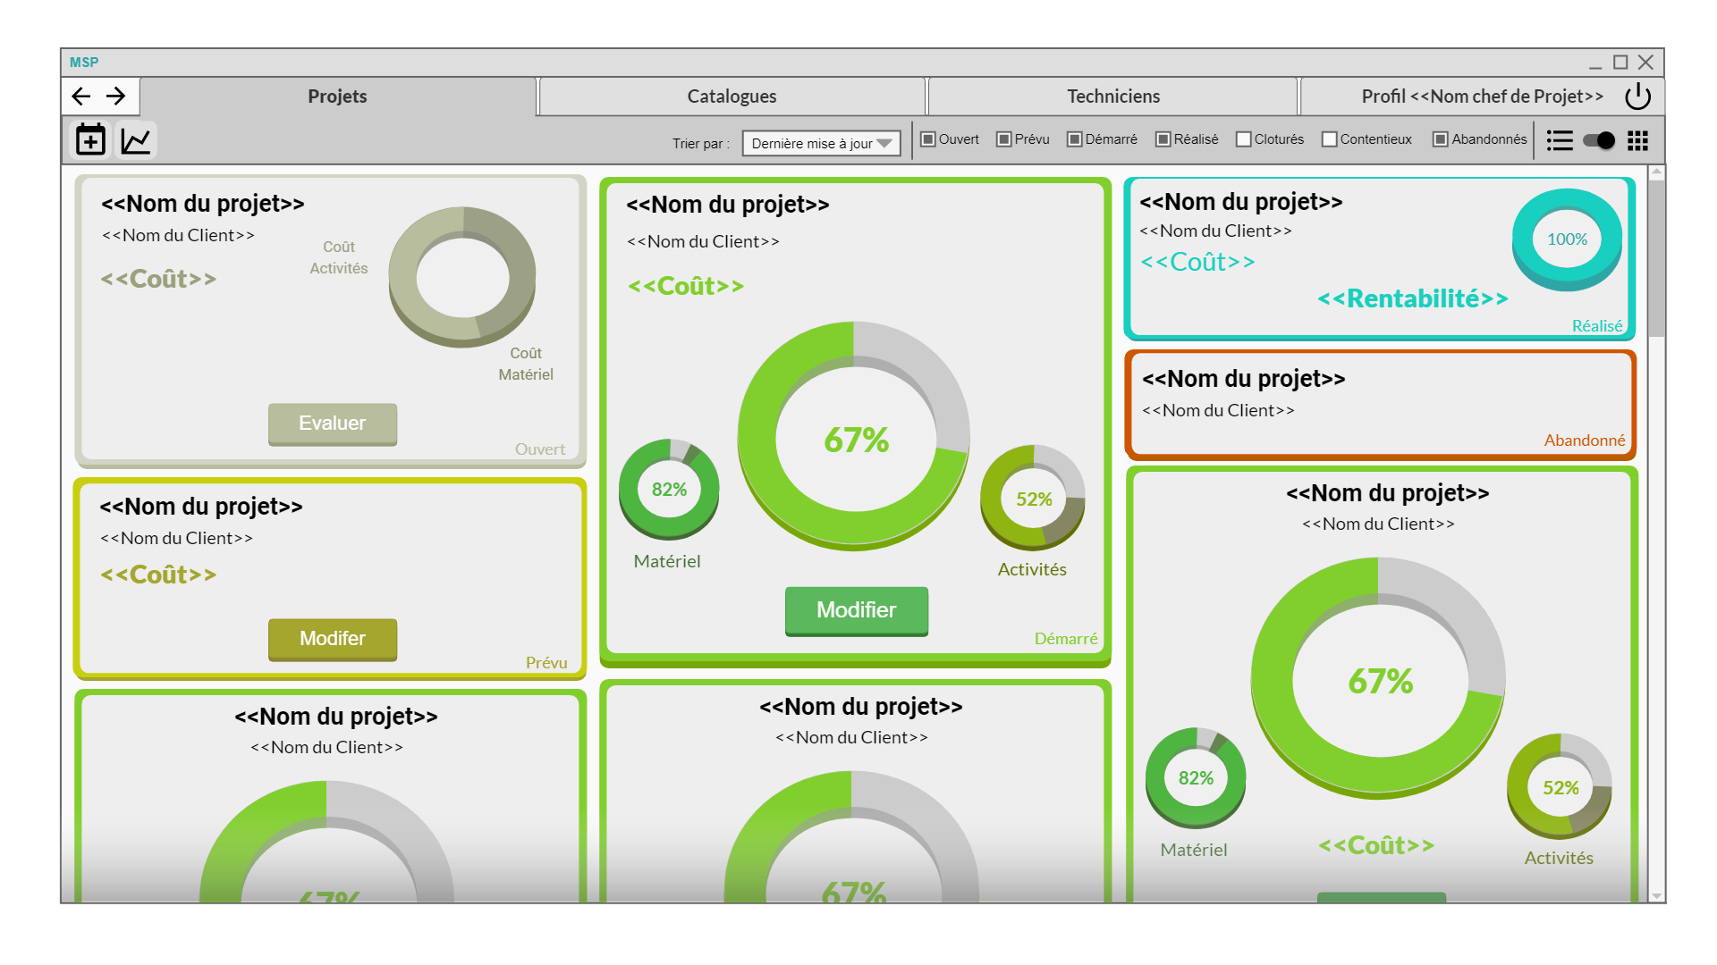
Task: Click the green Modifier button
Action: [x=856, y=610]
